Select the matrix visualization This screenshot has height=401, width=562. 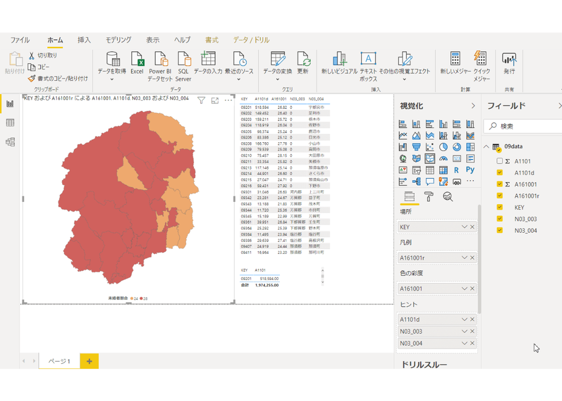(443, 170)
